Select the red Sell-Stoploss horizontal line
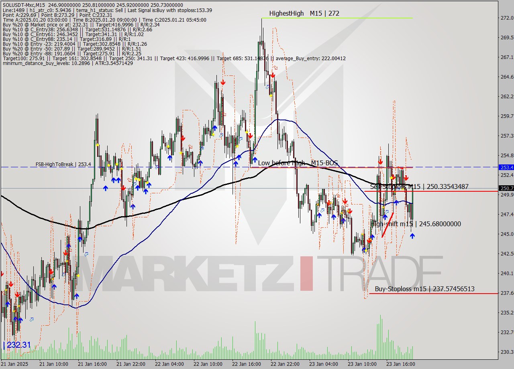This screenshot has height=369, width=514. click(x=431, y=191)
